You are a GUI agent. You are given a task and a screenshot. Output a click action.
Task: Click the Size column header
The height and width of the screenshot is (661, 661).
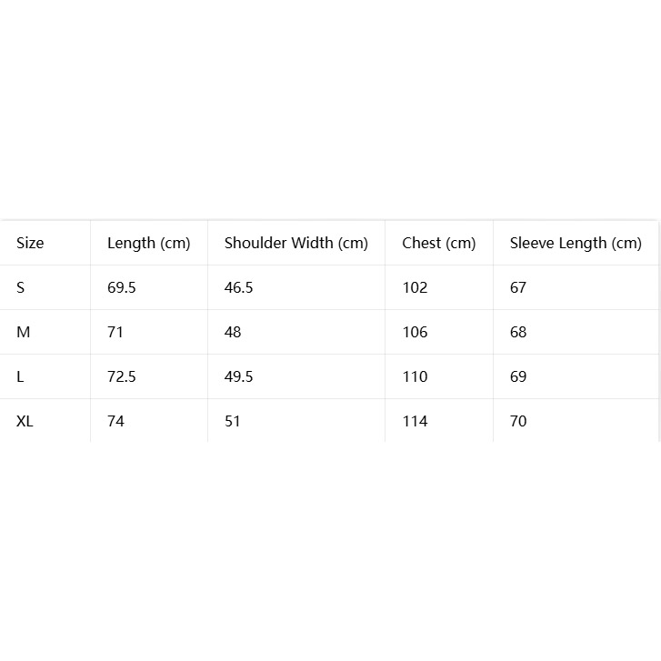tap(30, 243)
